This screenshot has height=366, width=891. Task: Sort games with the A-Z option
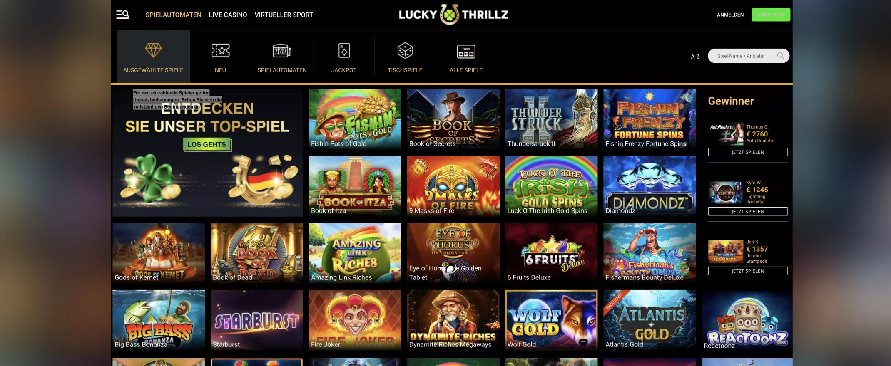(x=695, y=57)
